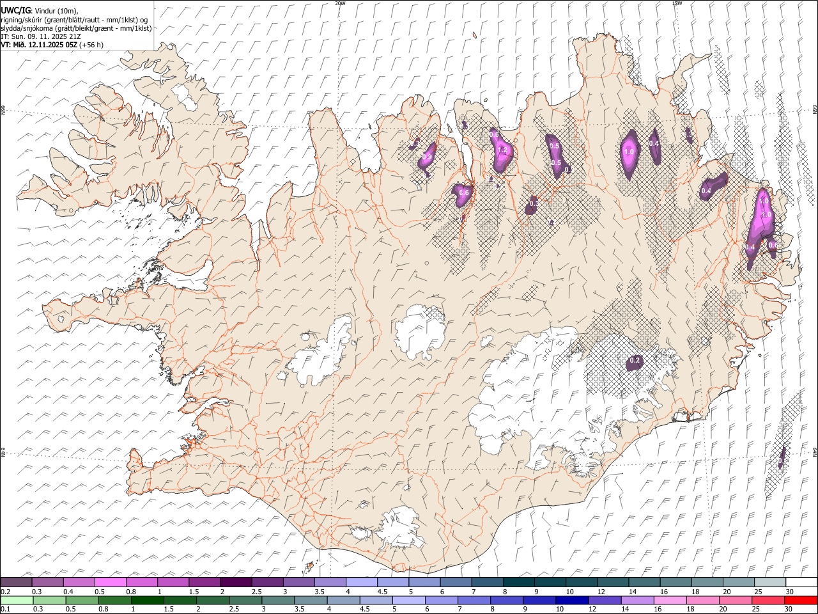
Task: Click the '15W' longitude label at the top edge
Action: [x=677, y=3]
